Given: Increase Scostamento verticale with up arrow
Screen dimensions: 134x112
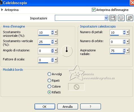Looking at the screenshot, I should 53,41.
